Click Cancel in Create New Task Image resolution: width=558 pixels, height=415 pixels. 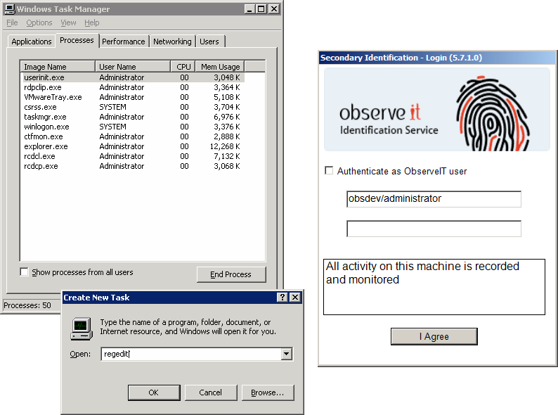211,392
